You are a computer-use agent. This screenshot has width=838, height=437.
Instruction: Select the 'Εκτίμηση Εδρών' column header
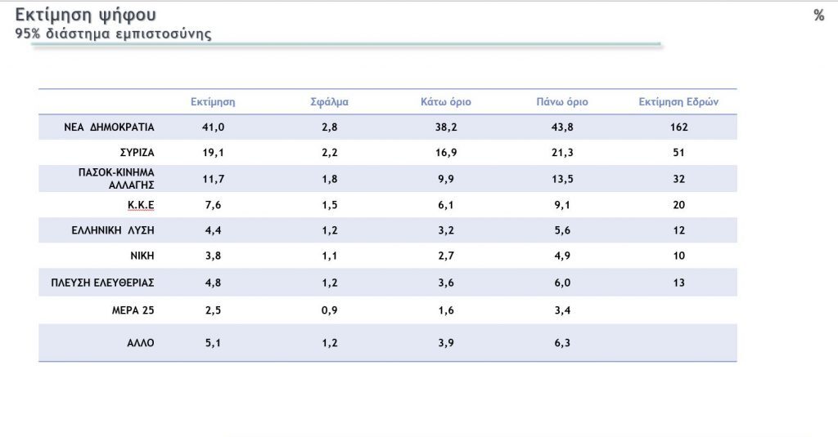point(678,102)
